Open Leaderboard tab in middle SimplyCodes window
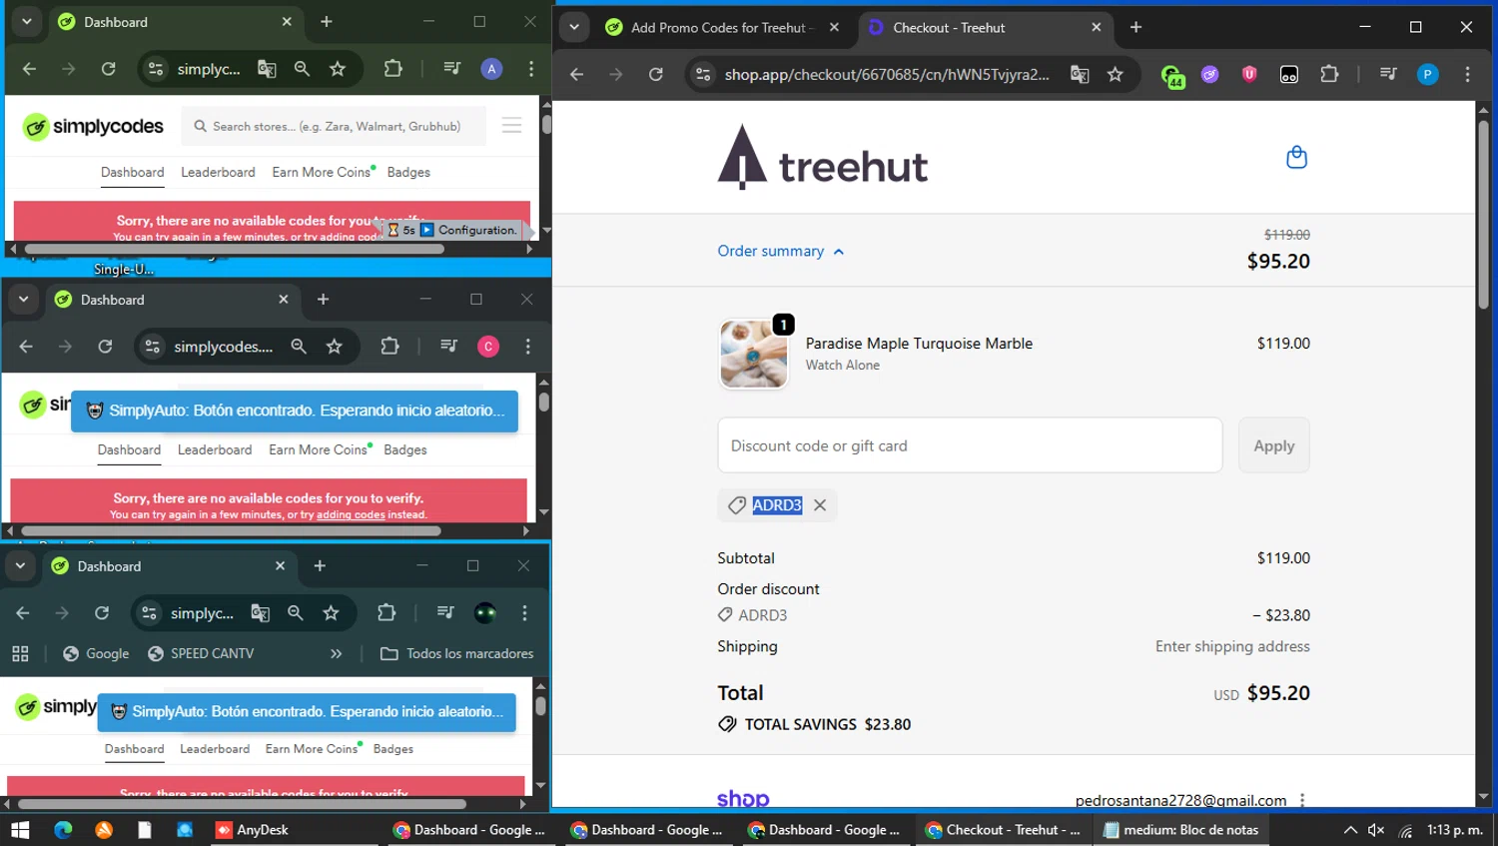Image resolution: width=1498 pixels, height=846 pixels. coord(215,450)
